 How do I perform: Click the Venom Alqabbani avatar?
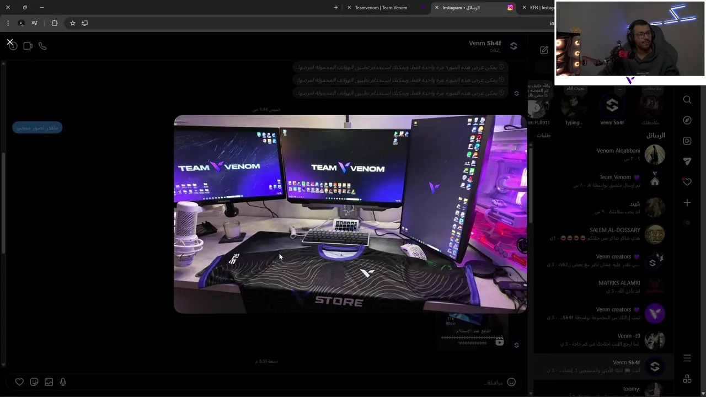pyautogui.click(x=655, y=154)
